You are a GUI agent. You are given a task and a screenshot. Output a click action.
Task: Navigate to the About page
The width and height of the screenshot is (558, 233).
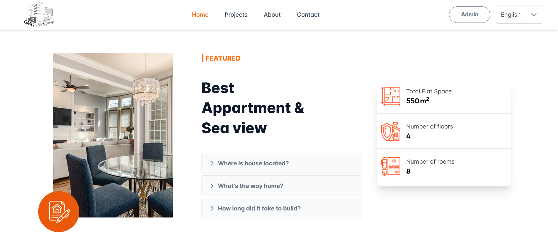tap(272, 15)
